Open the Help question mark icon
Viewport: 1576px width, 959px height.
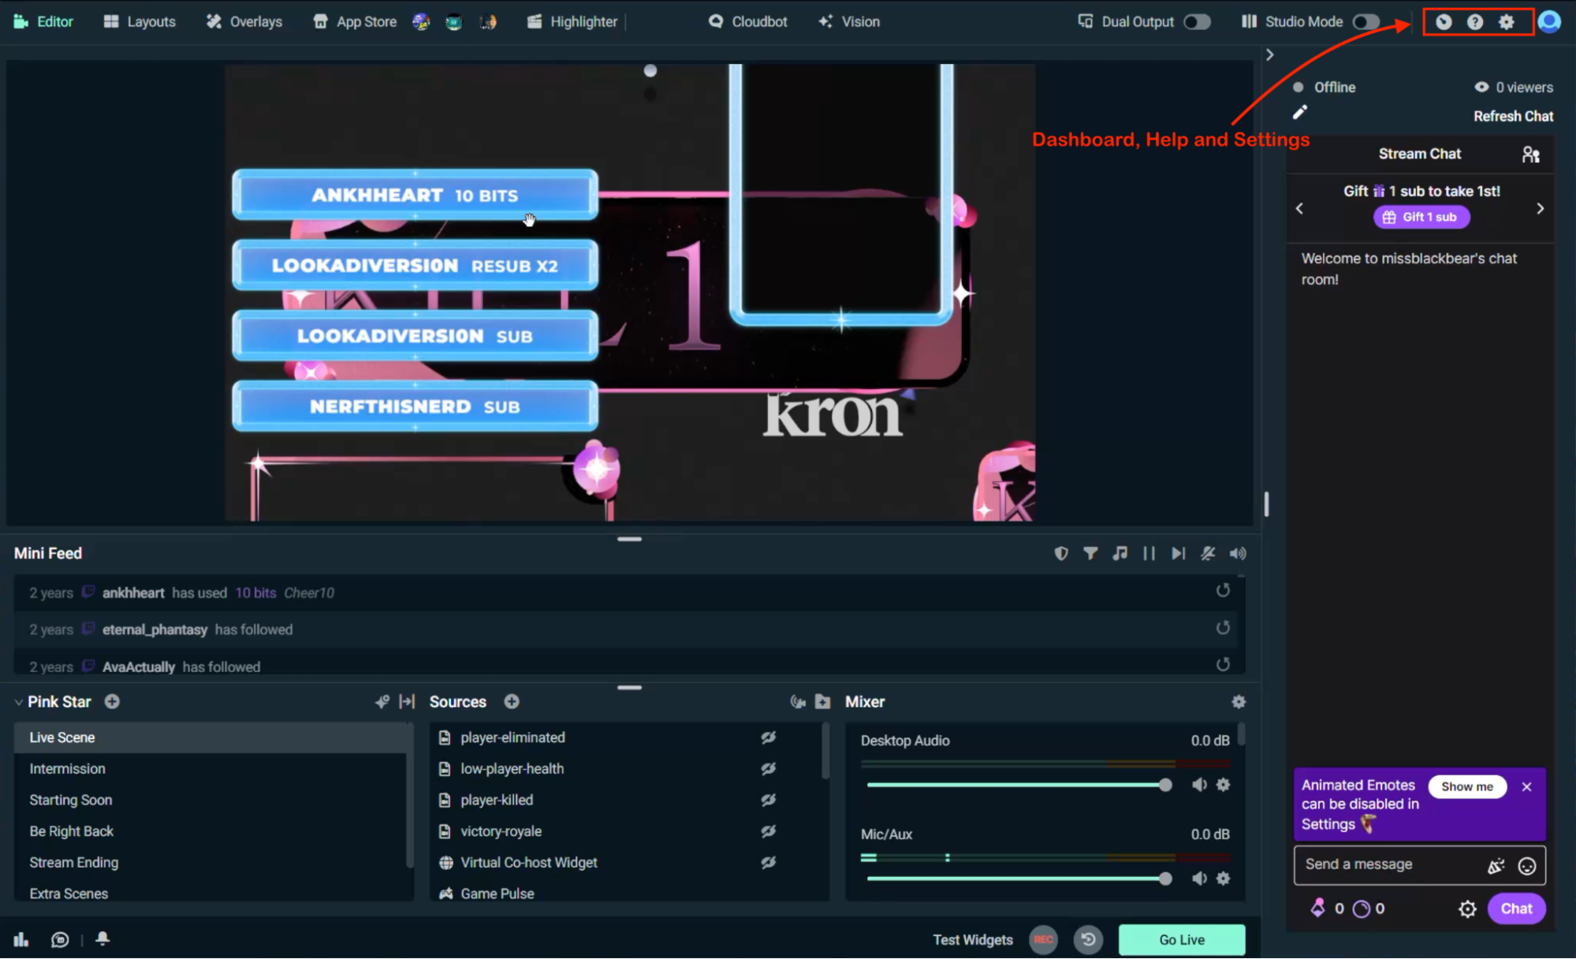click(x=1475, y=22)
